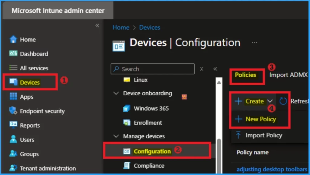Collapse the devices menu pane chevrons
Viewport: 310px width, 175px height.
coord(215,69)
